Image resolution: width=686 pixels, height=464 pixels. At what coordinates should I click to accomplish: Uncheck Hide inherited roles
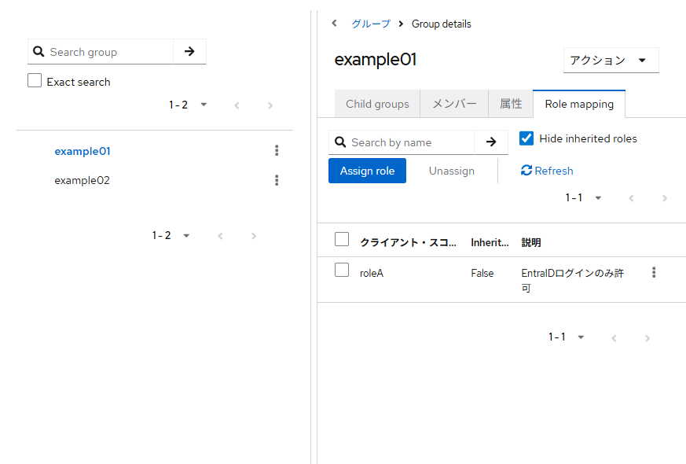pyautogui.click(x=526, y=138)
